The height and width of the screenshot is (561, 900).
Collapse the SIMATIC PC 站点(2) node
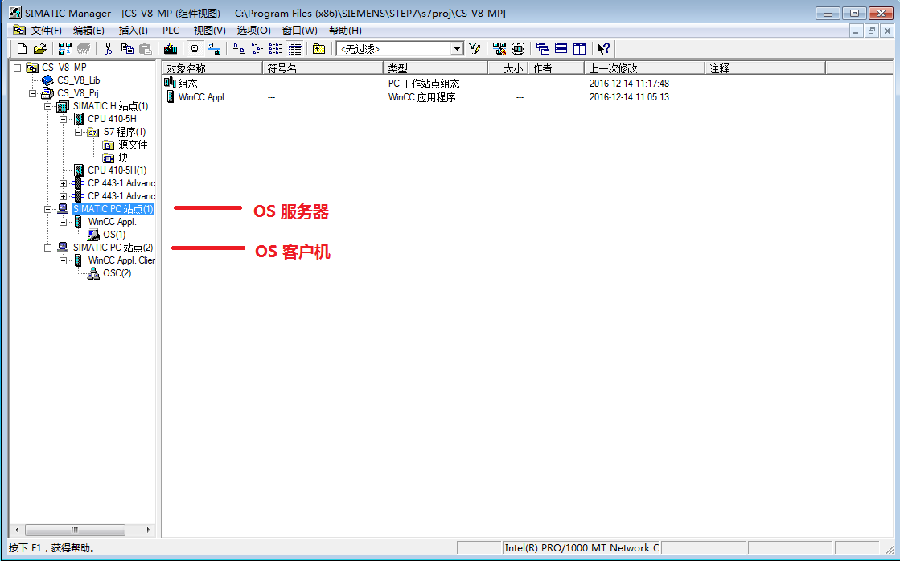pyautogui.click(x=48, y=248)
